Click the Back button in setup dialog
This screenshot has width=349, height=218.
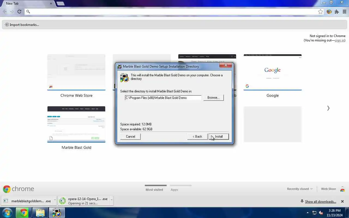point(197,137)
